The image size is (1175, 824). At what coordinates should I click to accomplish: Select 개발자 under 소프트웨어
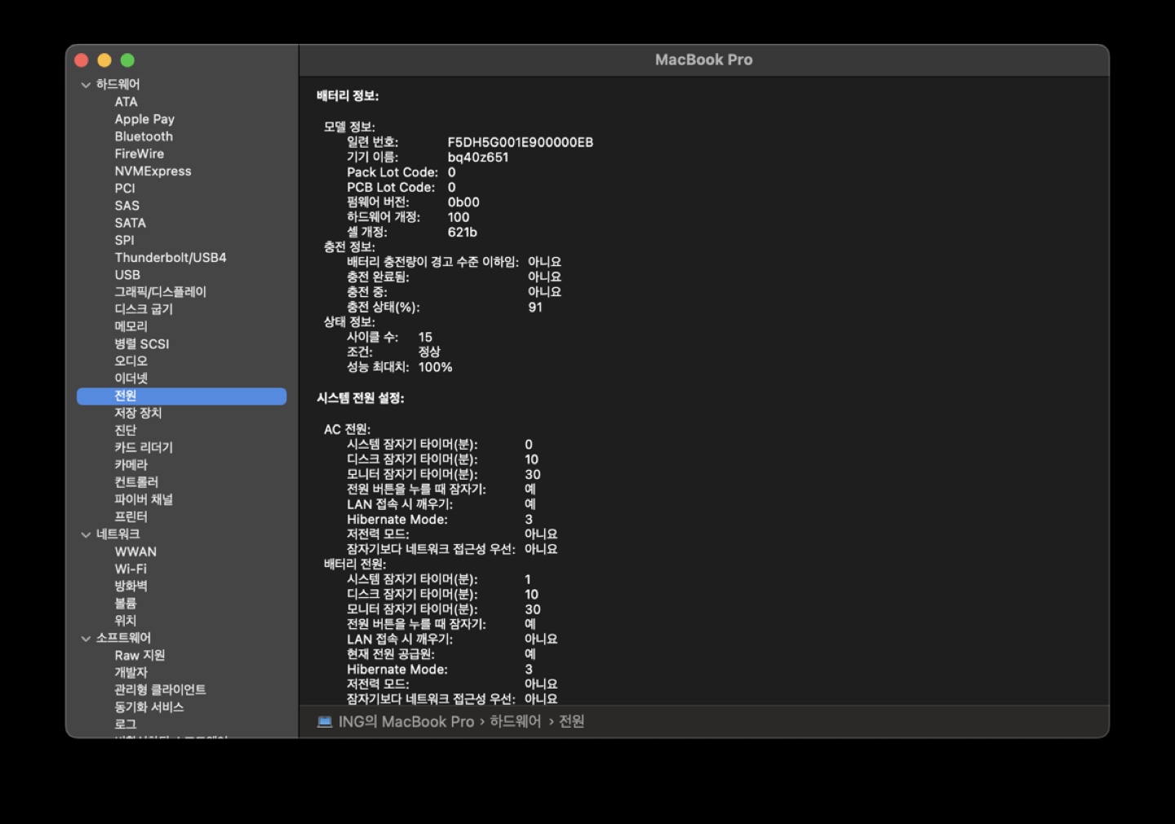[x=131, y=672]
